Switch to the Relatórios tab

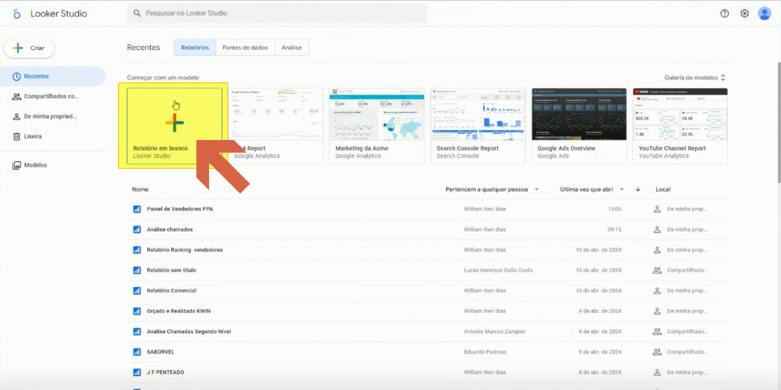[x=195, y=48]
